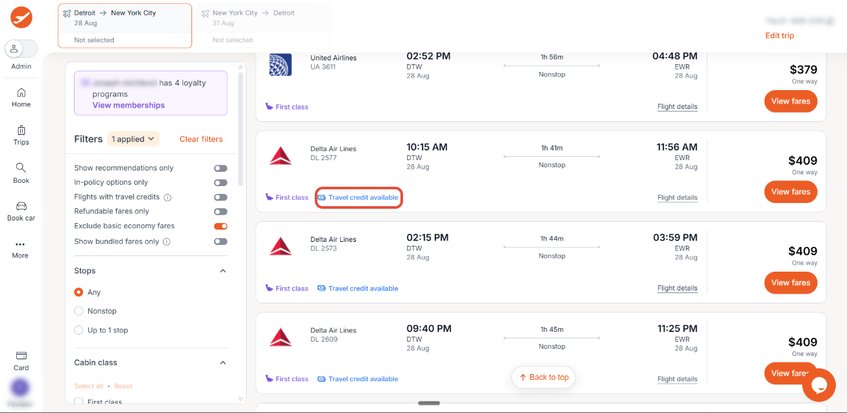Click Reset under Cabin class
This screenshot has height=413, width=847.
coord(123,386)
